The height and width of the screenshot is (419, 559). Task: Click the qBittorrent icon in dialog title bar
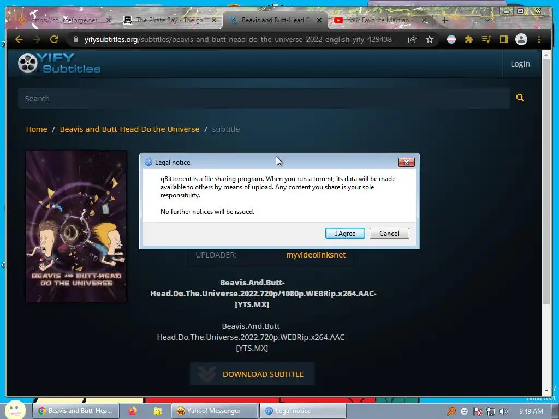pos(148,162)
